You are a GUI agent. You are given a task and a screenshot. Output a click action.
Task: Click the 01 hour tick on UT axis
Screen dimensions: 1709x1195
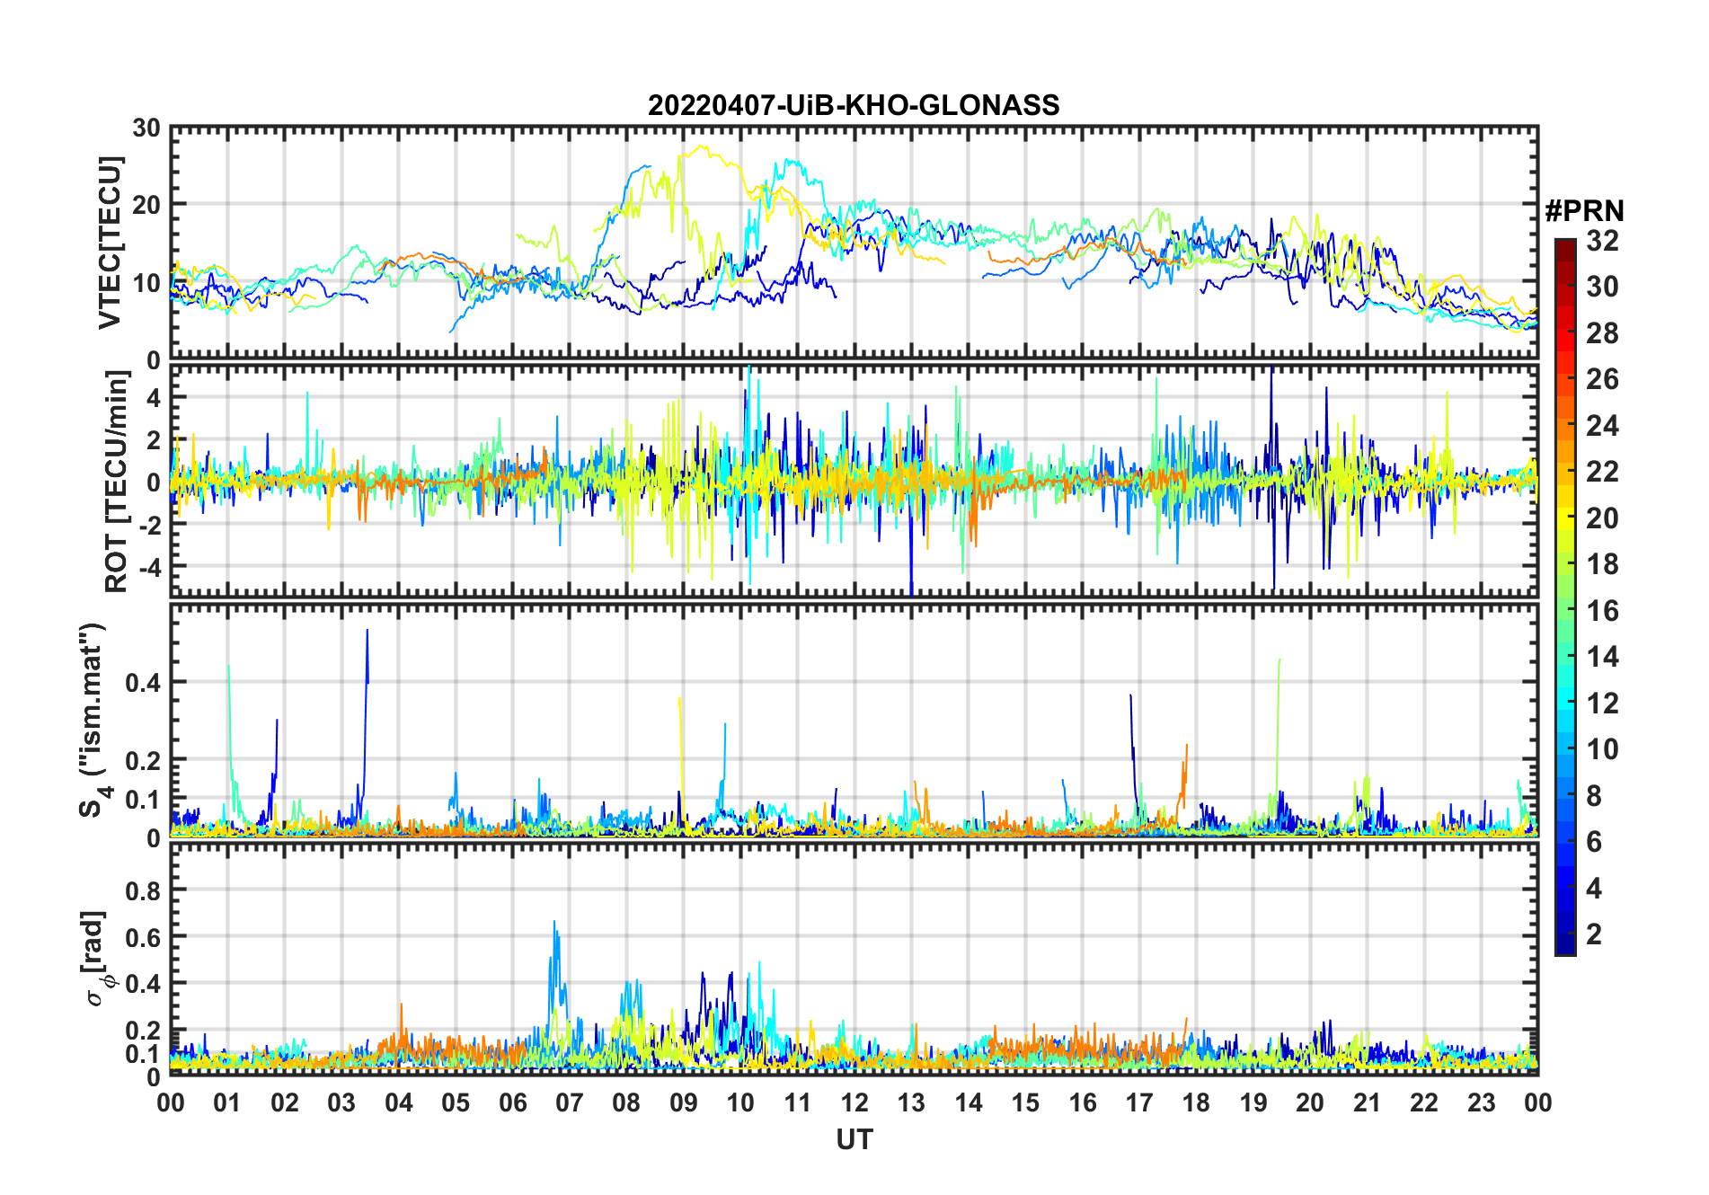227,1102
